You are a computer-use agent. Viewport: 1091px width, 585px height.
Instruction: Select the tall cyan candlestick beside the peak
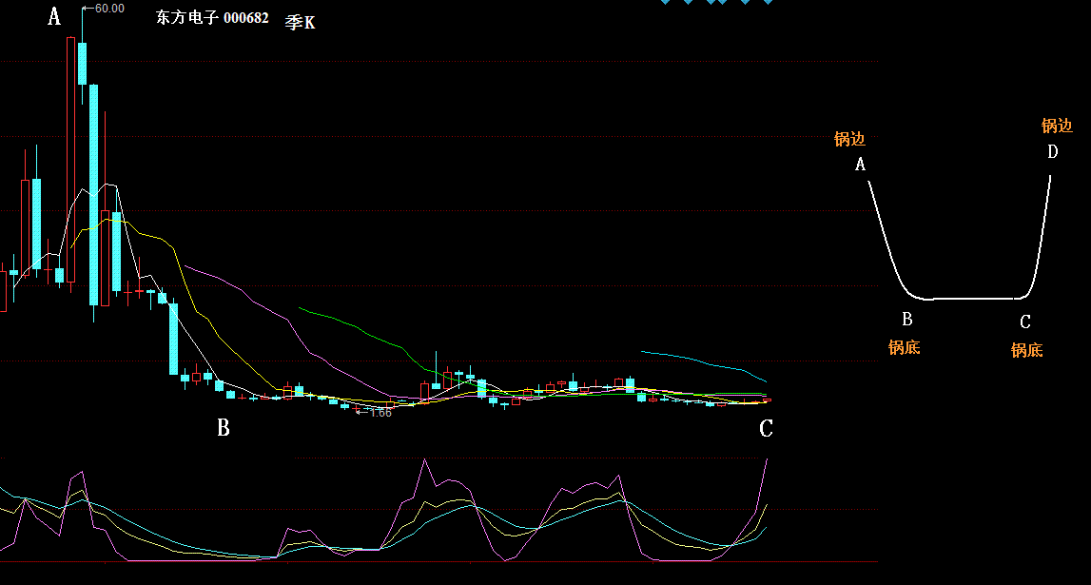tap(93, 193)
